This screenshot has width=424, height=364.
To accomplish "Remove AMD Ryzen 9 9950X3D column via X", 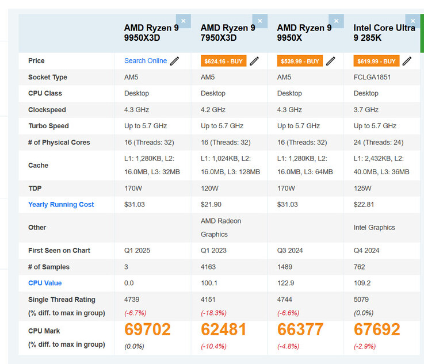I will 184,21.
